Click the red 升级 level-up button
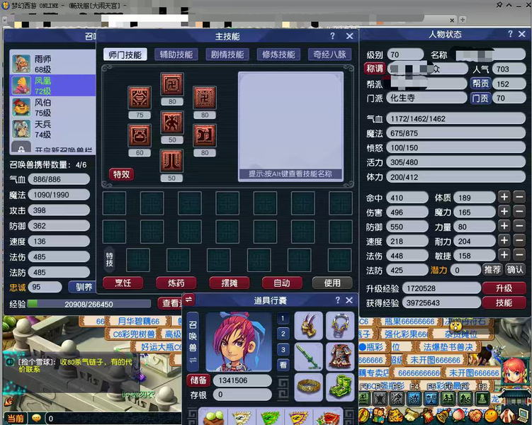 pos(504,288)
